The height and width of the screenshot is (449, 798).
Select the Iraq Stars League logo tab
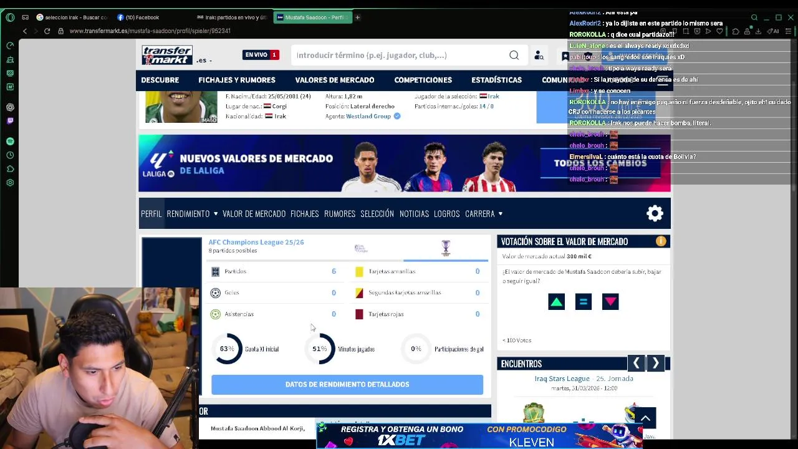(361, 248)
